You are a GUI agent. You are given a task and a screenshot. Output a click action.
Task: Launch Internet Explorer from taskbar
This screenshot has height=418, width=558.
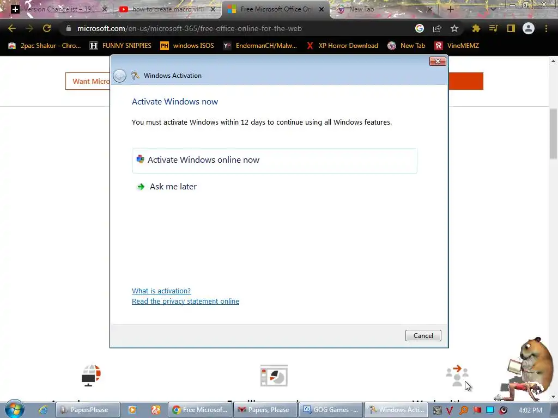tap(43, 410)
